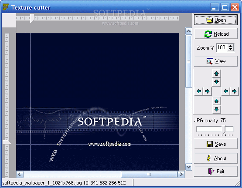Click the lower up arrow in the bottom arrow pair
This screenshot has height=188, width=242.
click(x=216, y=101)
